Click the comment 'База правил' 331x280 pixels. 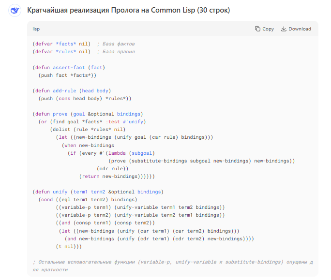coord(119,52)
